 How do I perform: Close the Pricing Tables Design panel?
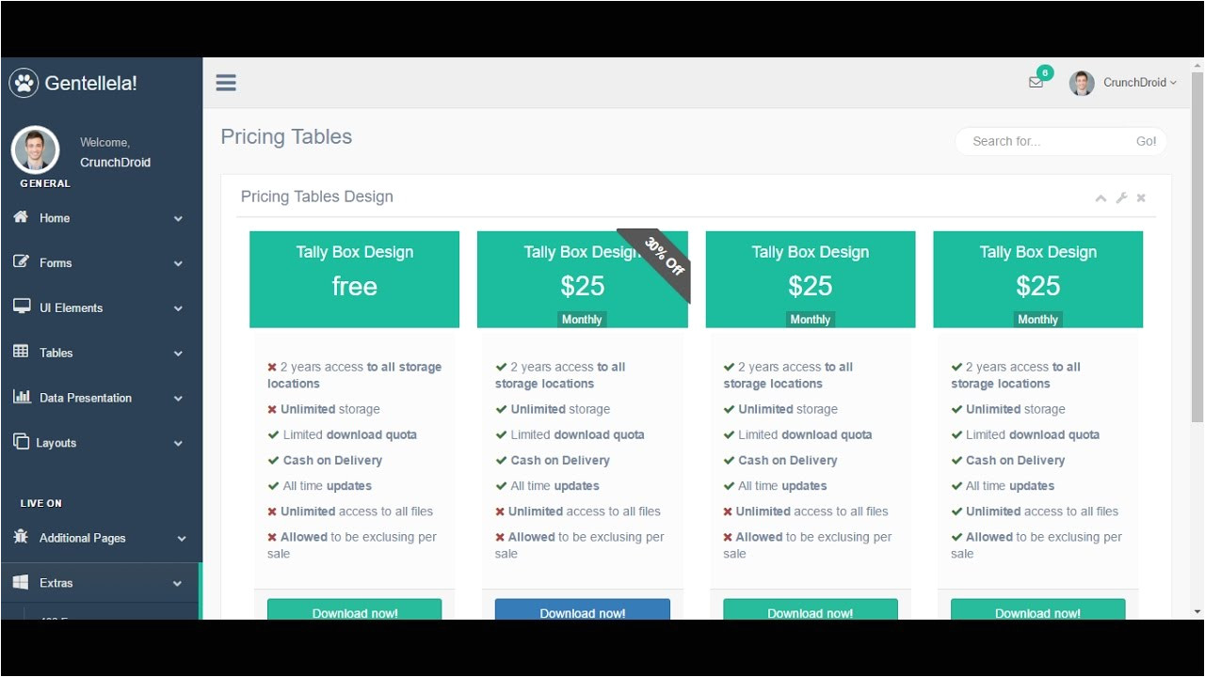pyautogui.click(x=1140, y=197)
